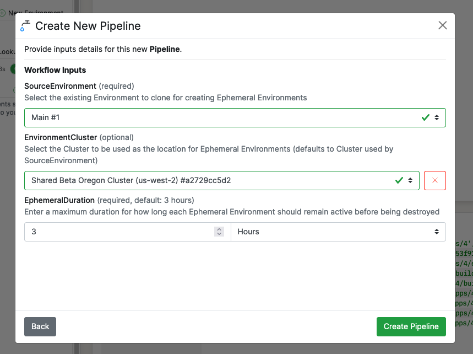This screenshot has height=354, width=473.
Task: Increment the EphemeralDuration value with the up stepper
Action: (219, 229)
